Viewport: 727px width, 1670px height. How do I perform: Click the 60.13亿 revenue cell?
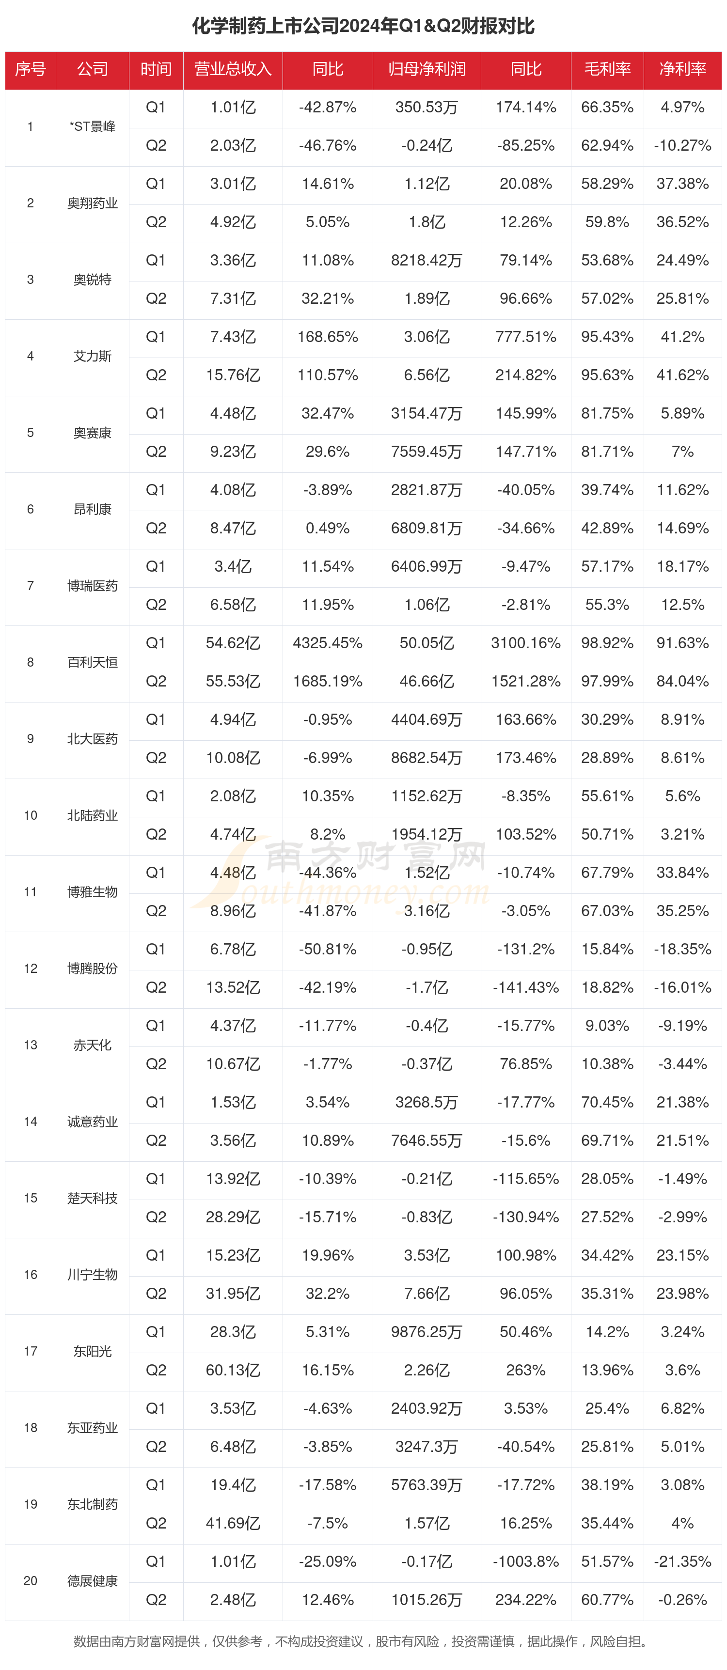click(x=233, y=1370)
